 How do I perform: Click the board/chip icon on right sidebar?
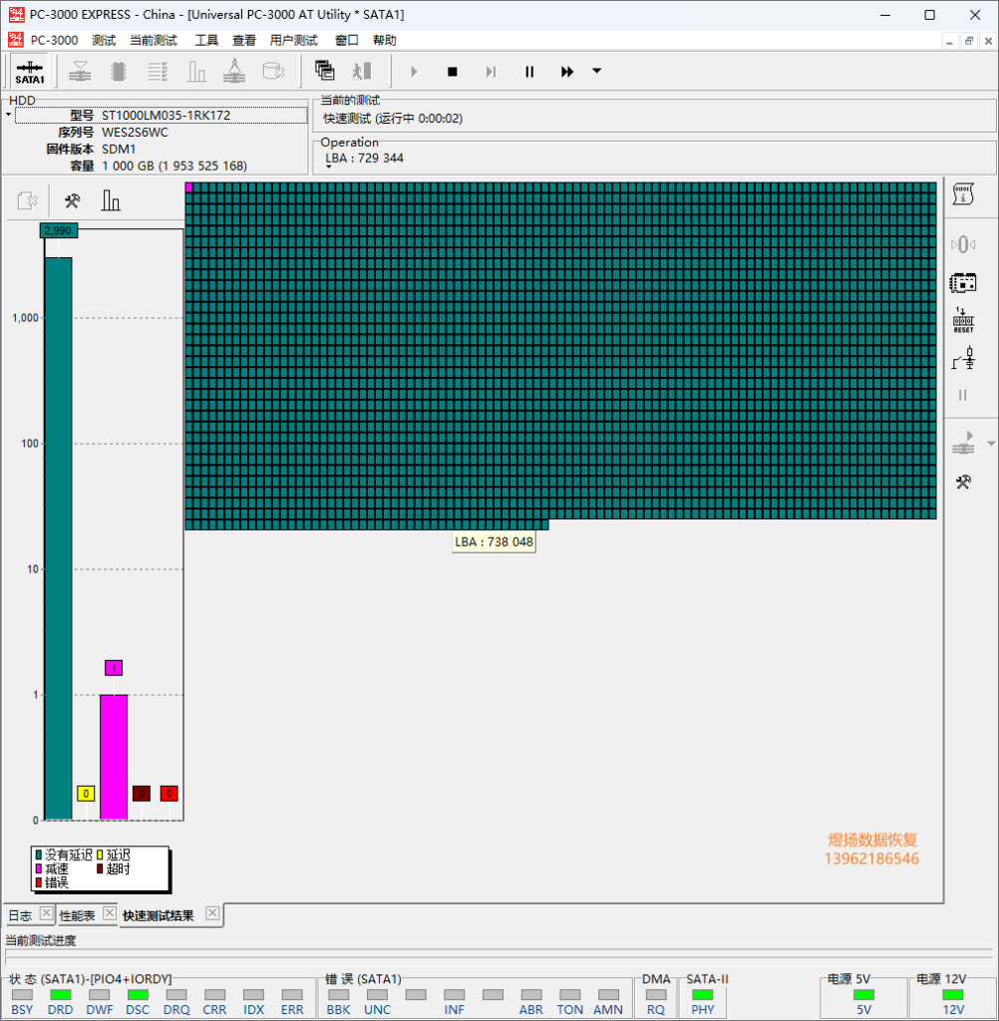click(962, 282)
